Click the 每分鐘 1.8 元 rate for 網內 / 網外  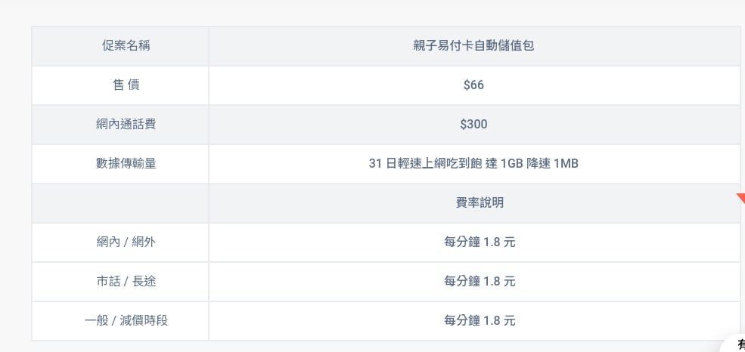pyautogui.click(x=480, y=242)
